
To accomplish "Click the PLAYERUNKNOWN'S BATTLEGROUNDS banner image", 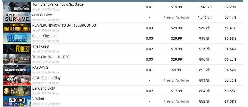I will point(17,28).
